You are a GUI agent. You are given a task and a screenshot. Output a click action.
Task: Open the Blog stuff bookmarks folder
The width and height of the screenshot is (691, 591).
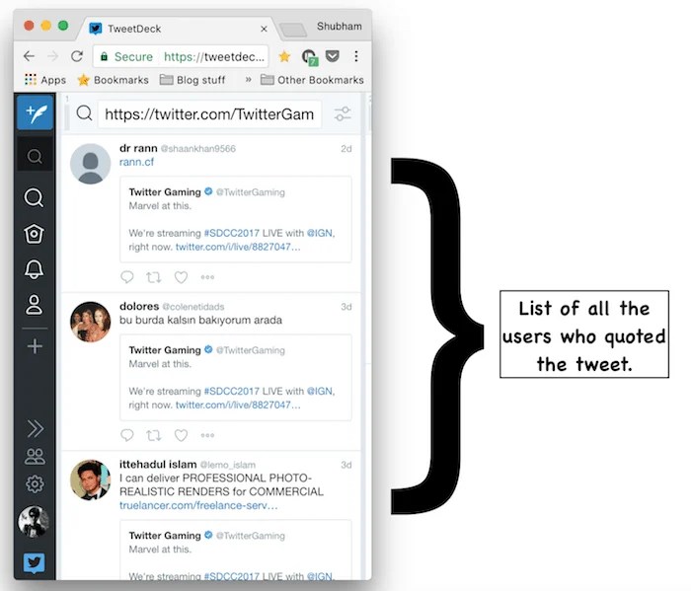click(x=192, y=80)
